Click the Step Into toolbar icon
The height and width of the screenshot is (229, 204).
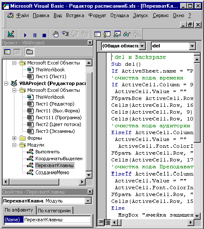[66, 34]
